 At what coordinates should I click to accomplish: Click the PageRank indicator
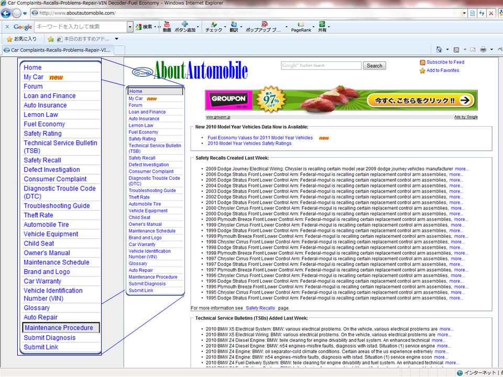(x=301, y=27)
